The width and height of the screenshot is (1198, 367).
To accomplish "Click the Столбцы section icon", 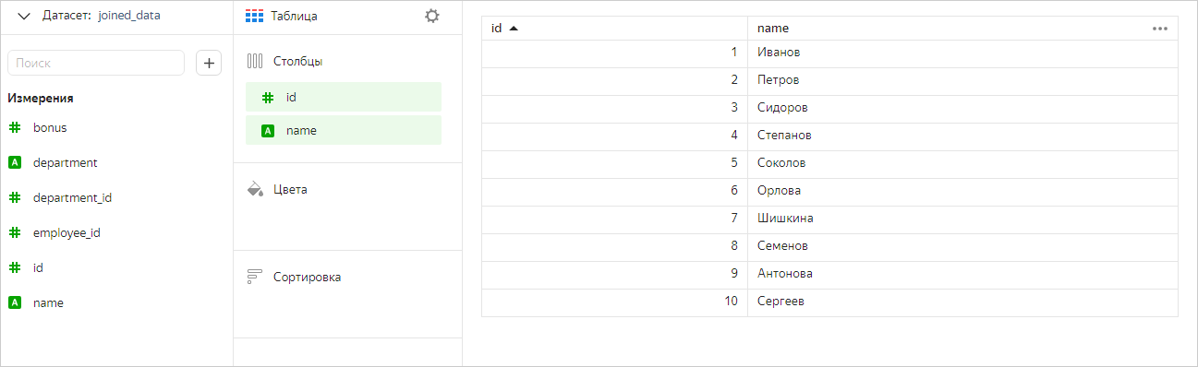I will [256, 61].
